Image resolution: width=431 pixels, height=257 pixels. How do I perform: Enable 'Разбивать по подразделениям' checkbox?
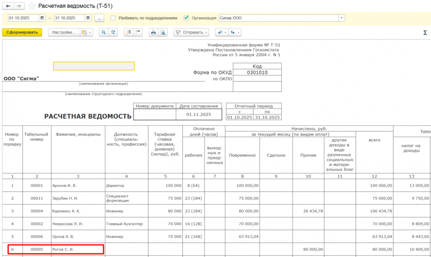tap(113, 18)
